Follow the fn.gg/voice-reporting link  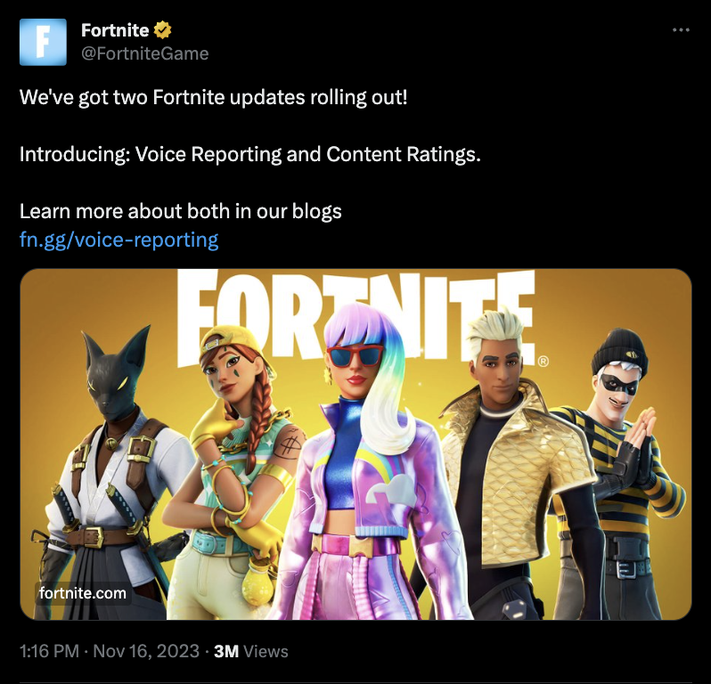tap(118, 240)
